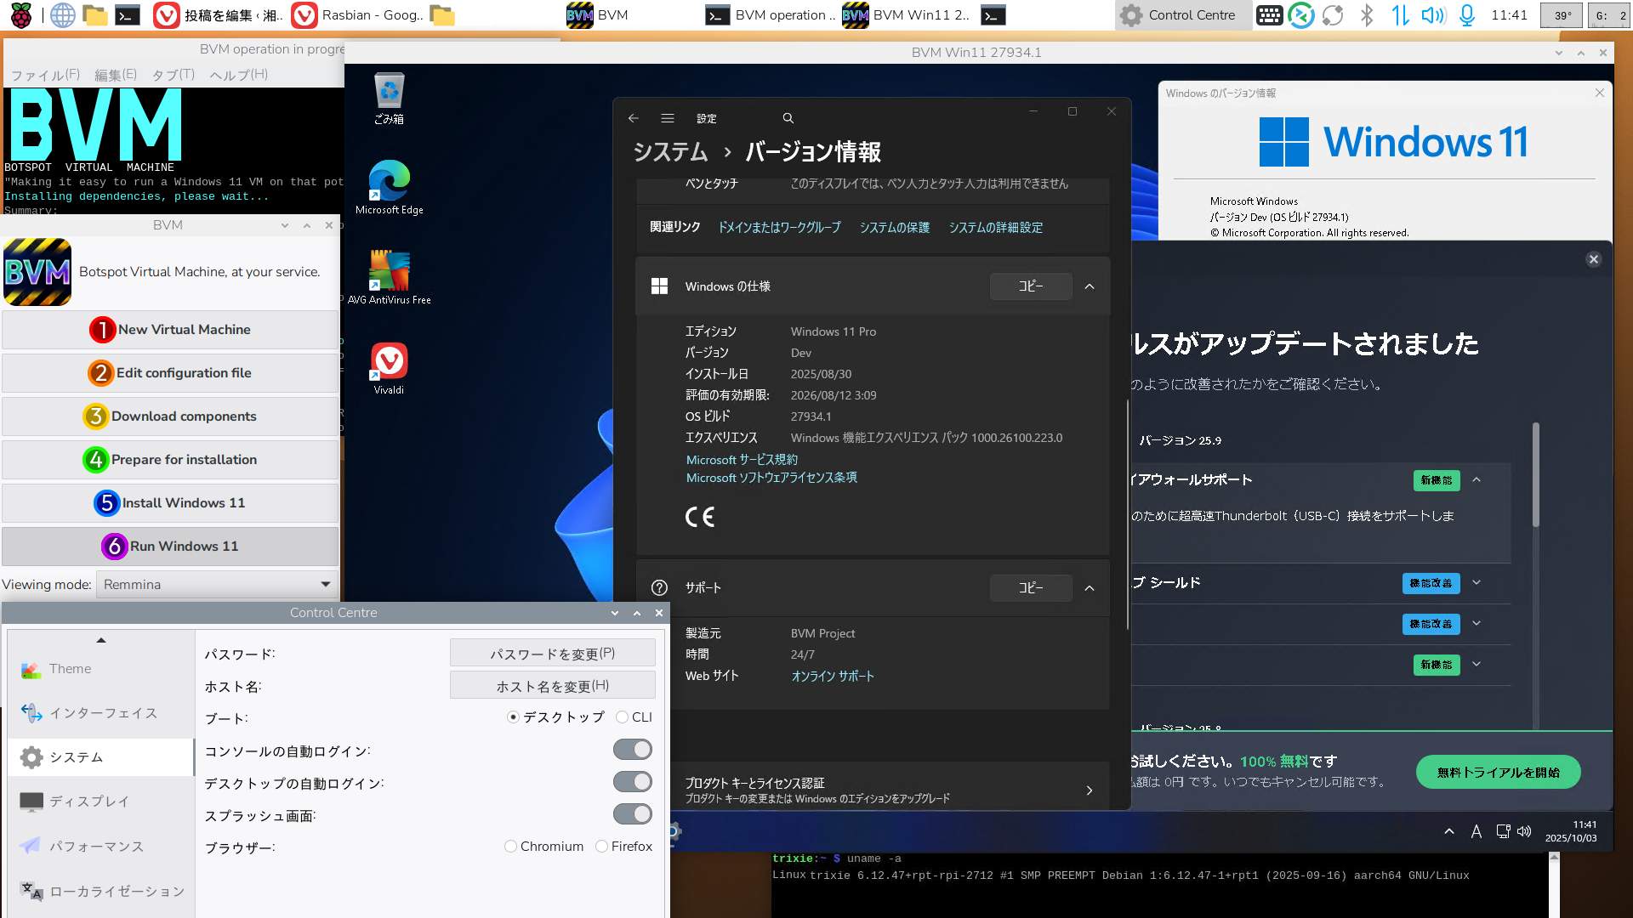Select Display in Control Centre sidebar
This screenshot has height=918, width=1633.
tap(88, 802)
